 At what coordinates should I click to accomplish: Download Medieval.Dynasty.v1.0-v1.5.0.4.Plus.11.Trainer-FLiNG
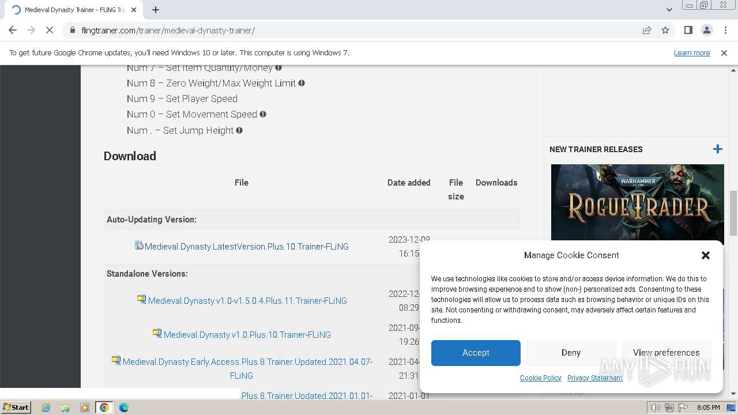click(247, 301)
